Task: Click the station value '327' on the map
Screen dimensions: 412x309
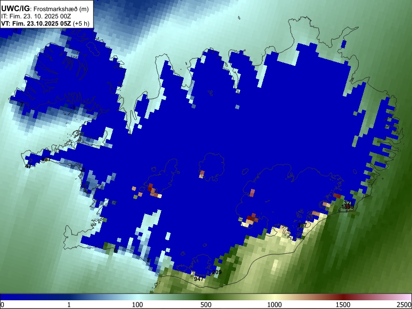Action: coord(349,202)
